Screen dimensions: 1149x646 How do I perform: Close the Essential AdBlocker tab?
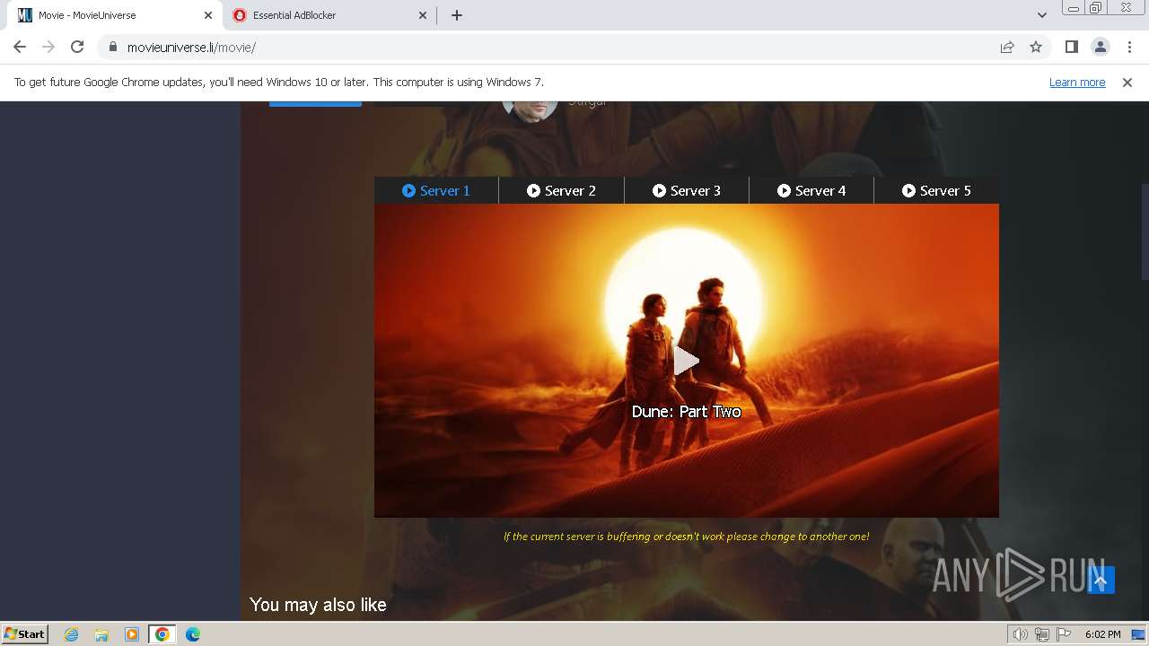coord(424,15)
